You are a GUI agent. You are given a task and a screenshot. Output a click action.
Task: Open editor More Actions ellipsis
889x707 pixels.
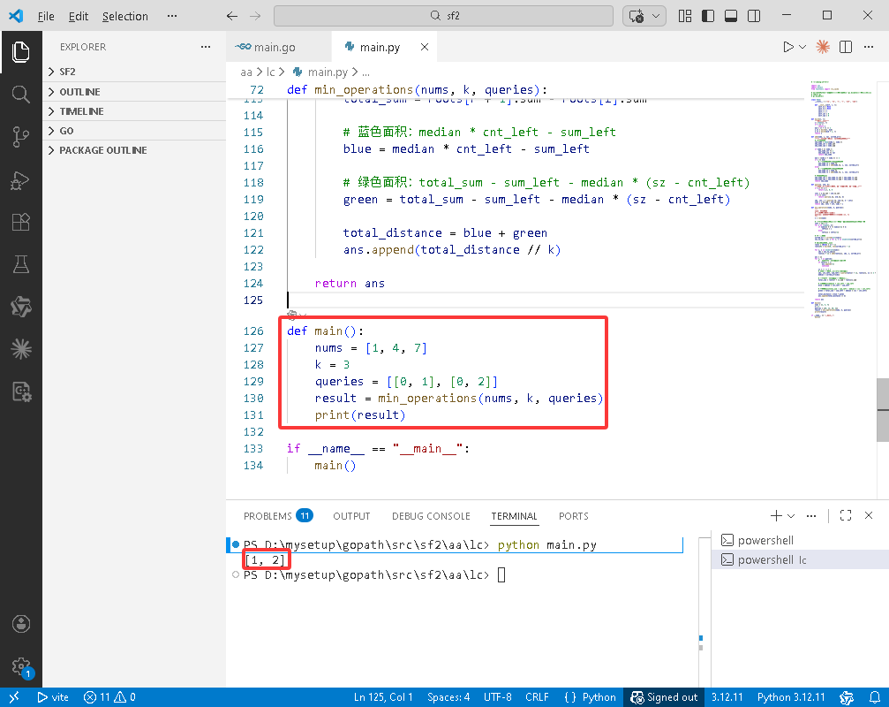coord(869,47)
